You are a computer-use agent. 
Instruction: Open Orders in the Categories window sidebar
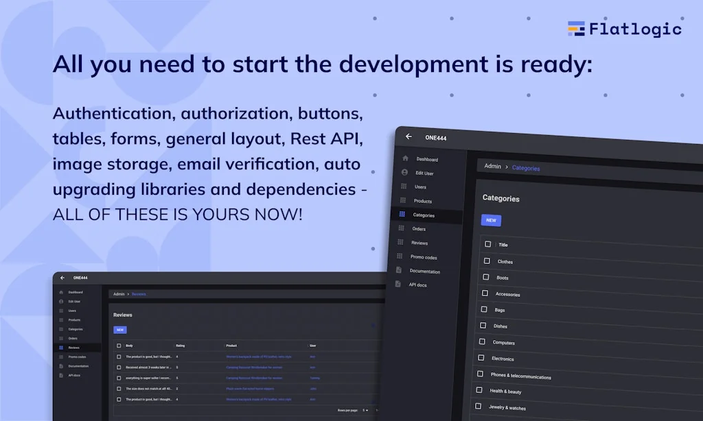click(419, 229)
